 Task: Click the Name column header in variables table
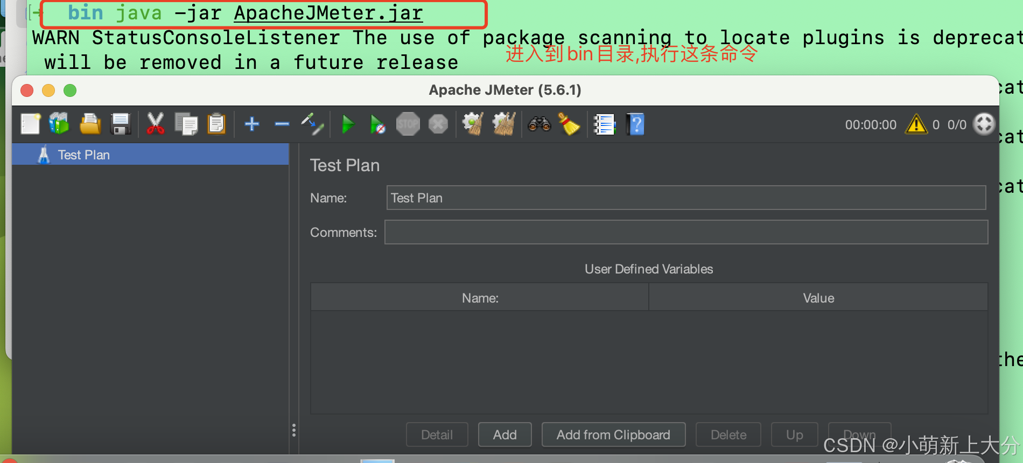[480, 298]
